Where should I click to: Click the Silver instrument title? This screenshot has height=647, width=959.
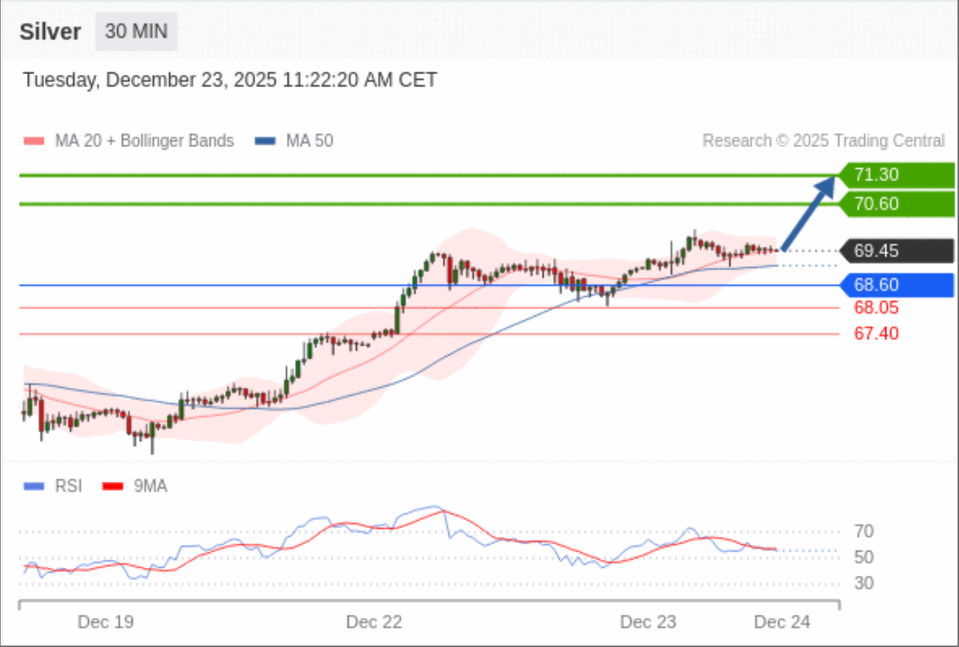[49, 32]
